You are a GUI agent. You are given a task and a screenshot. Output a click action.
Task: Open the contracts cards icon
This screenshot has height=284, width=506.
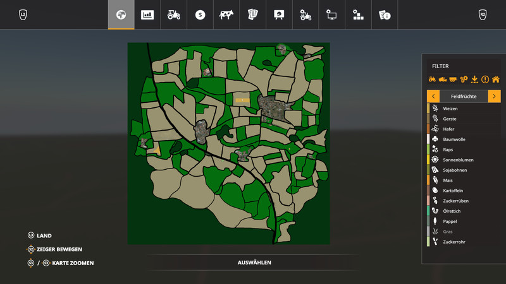coord(253,15)
